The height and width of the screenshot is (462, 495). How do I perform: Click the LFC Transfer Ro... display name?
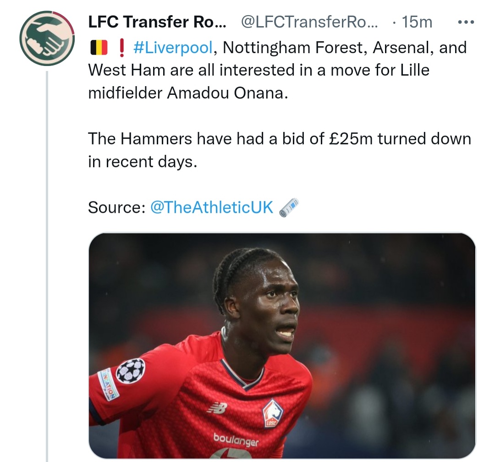(157, 22)
